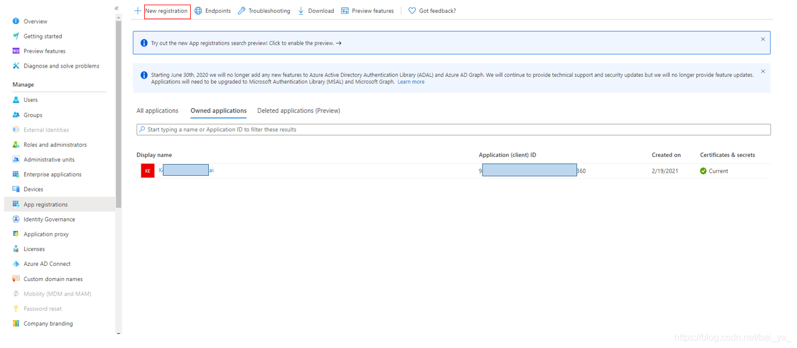The height and width of the screenshot is (348, 797).
Task: Click the Users person icon
Action: (x=16, y=100)
